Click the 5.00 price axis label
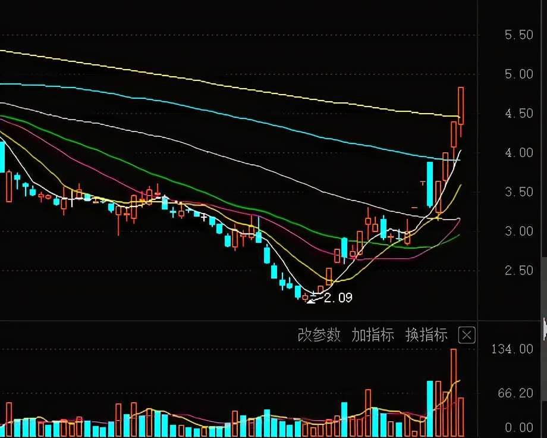547x438 pixels. (518, 74)
